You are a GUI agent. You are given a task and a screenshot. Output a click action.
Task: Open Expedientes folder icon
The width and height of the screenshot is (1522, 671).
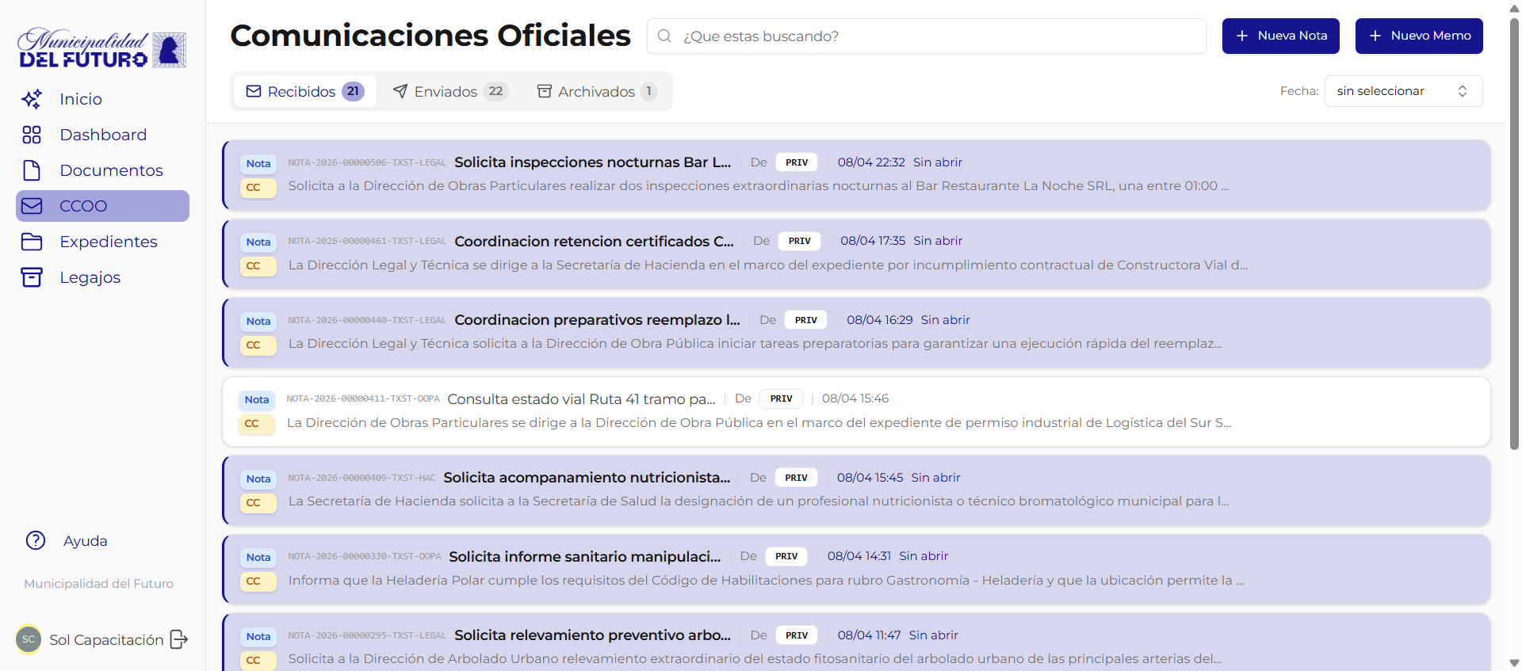[32, 242]
